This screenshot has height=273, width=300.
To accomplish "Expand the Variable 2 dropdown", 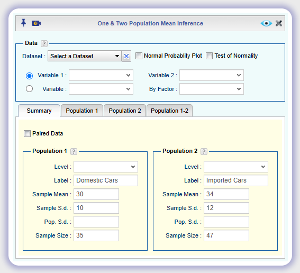I will click(212, 75).
